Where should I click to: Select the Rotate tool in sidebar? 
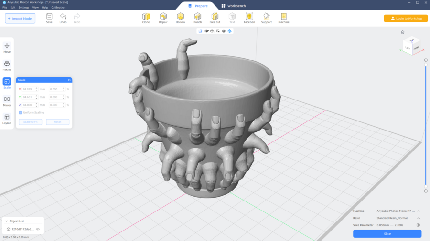(7, 66)
